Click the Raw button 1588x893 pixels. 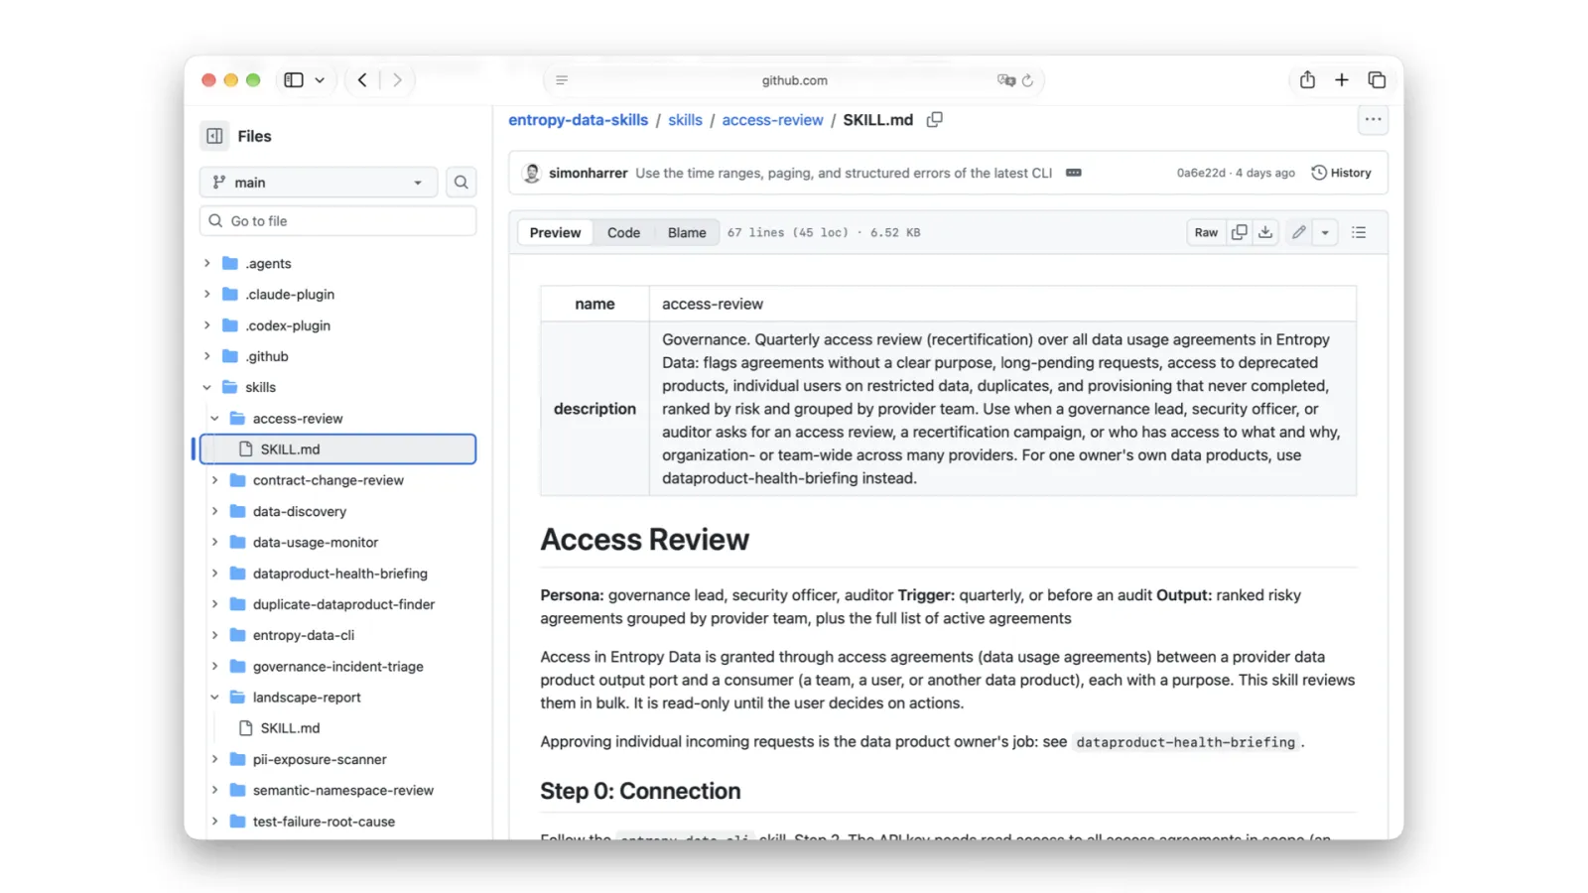pos(1206,232)
